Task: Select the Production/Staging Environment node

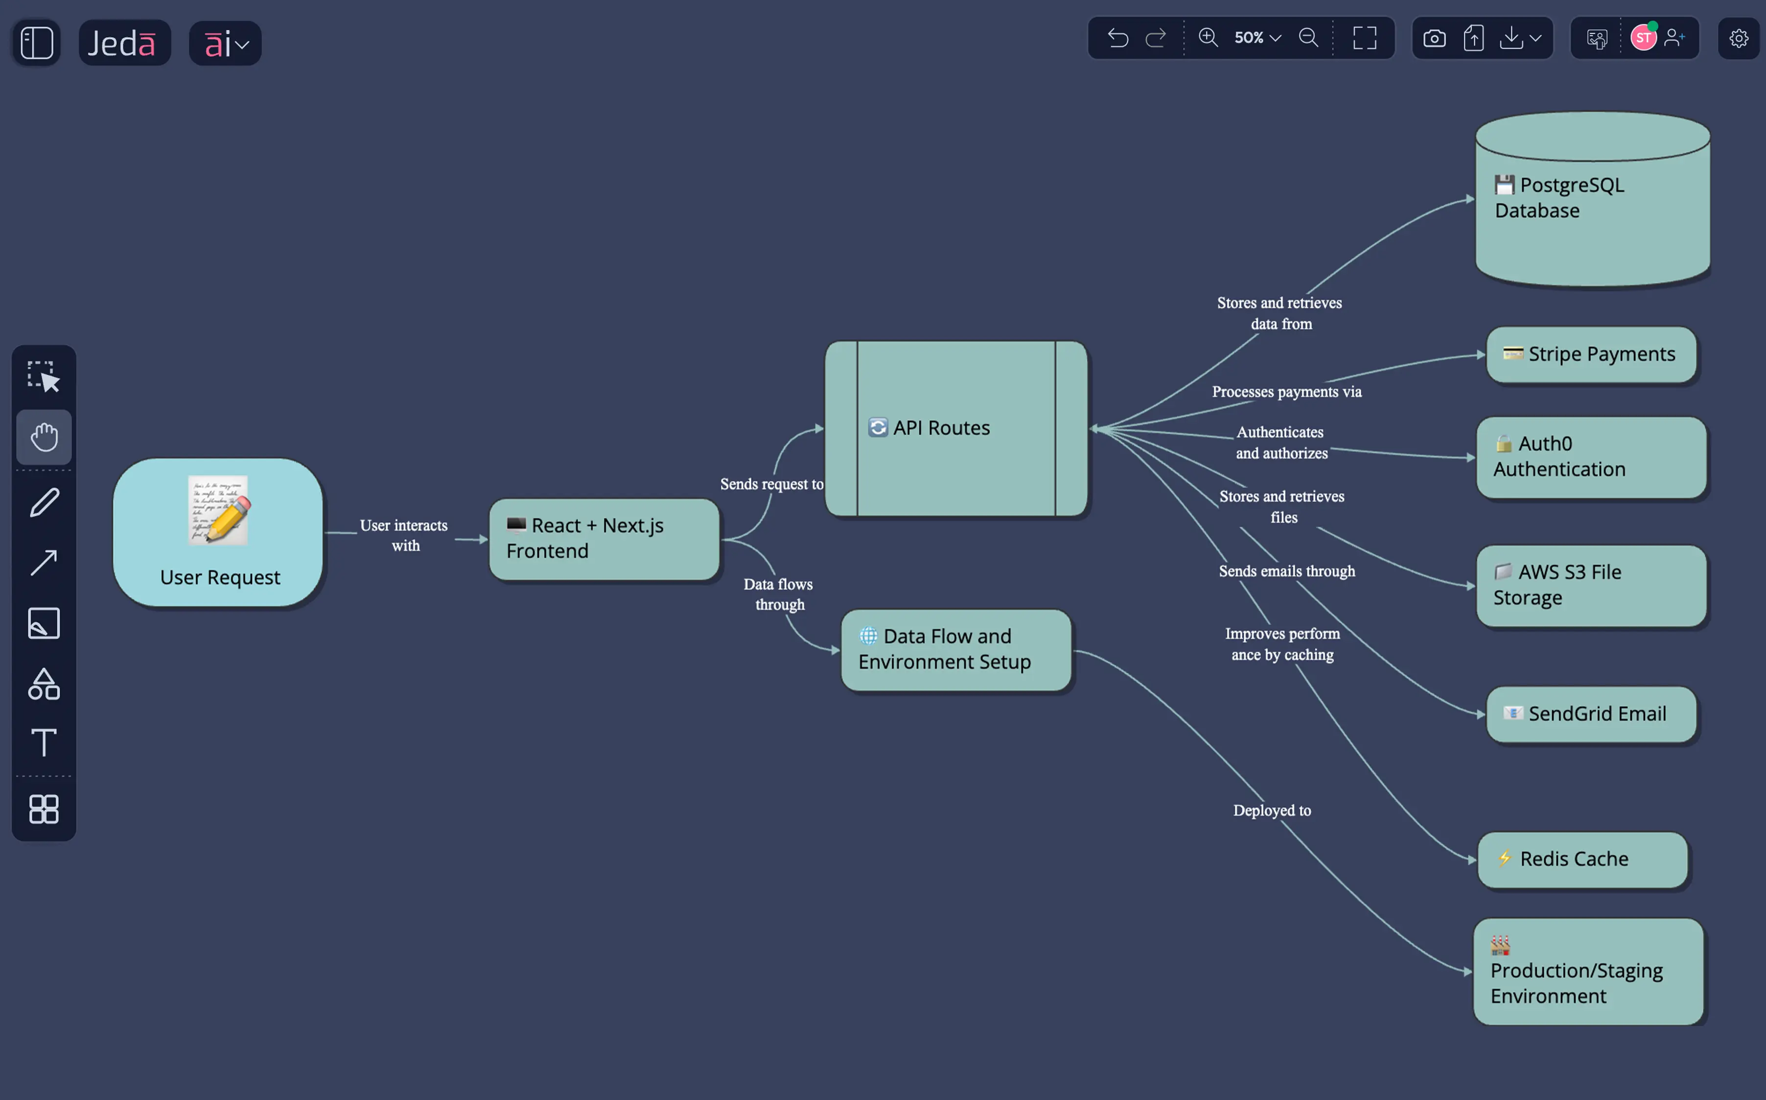Action: tap(1588, 971)
